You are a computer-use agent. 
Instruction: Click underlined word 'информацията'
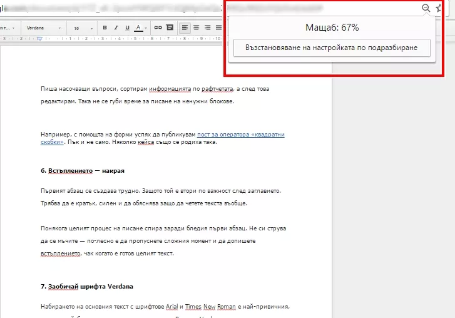170,89
